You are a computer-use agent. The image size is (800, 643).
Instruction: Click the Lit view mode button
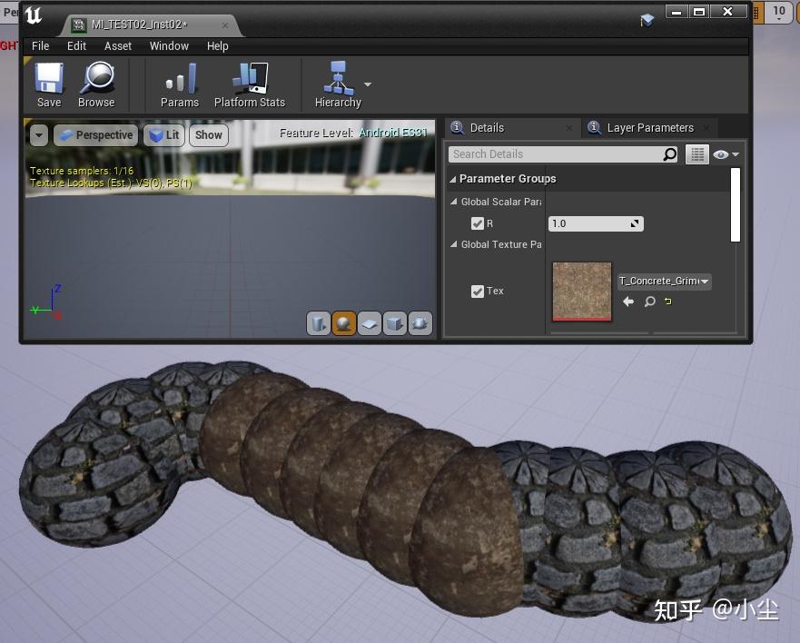pyautogui.click(x=164, y=135)
